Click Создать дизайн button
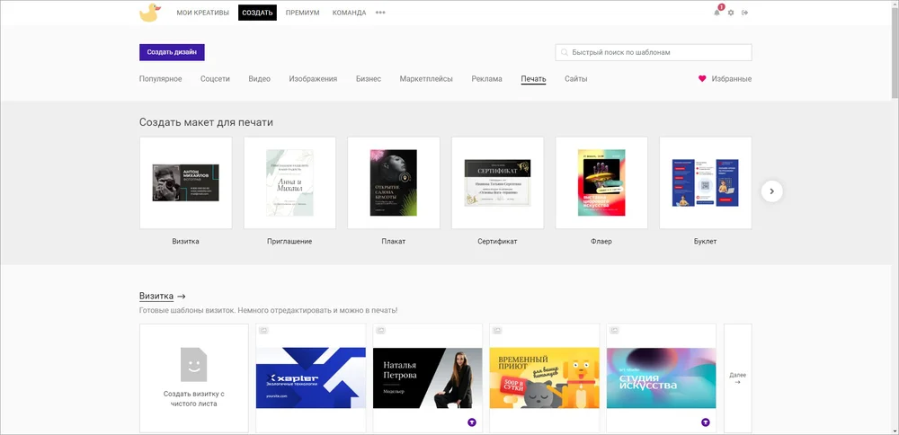 click(172, 52)
